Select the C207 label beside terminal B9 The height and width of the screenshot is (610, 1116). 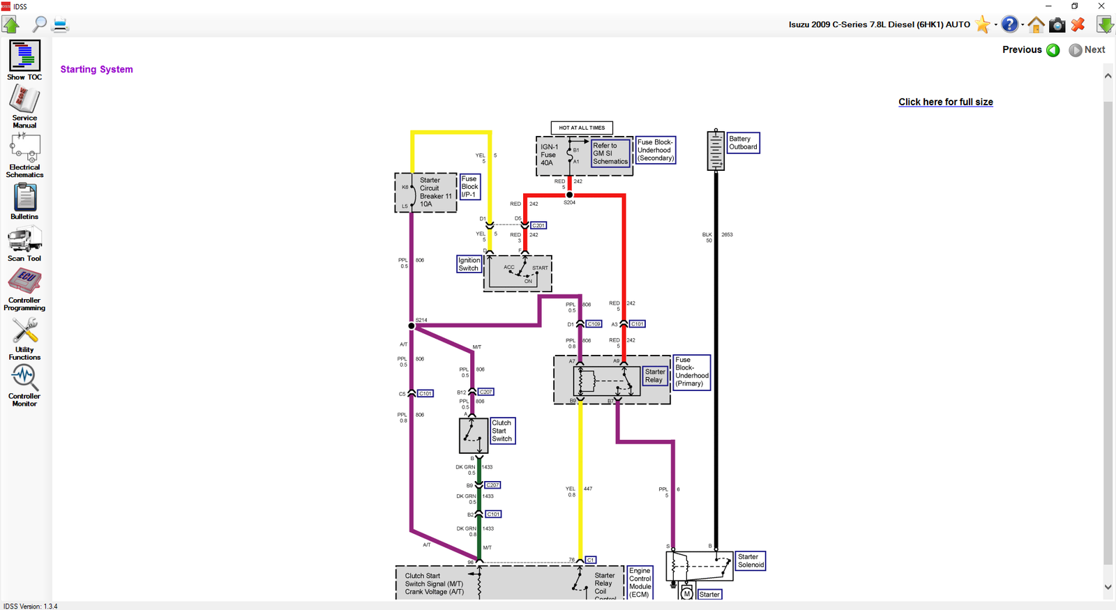[x=492, y=485]
